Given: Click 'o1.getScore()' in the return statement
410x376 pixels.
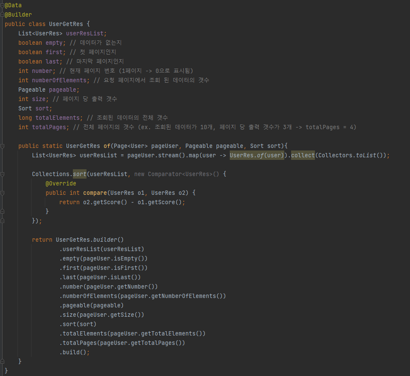Looking at the screenshot, I should pyautogui.click(x=159, y=202).
